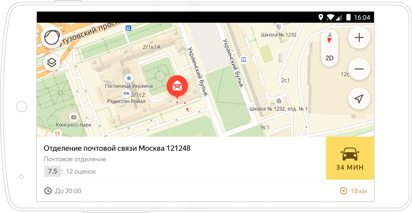
Task: Open the 12 оценок reviews
Action: [81, 171]
